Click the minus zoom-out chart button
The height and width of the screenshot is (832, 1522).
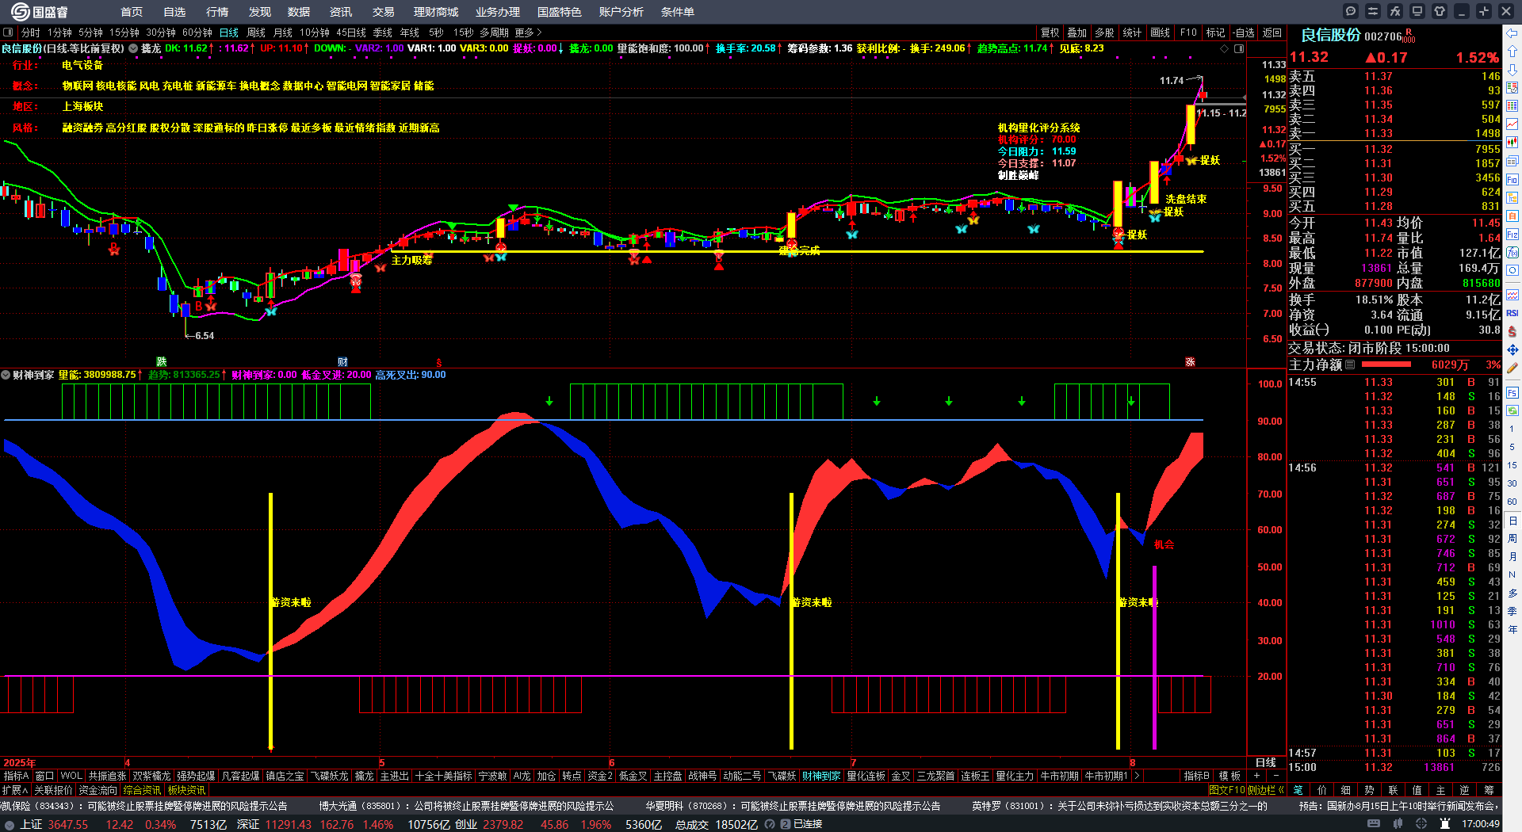[1275, 776]
